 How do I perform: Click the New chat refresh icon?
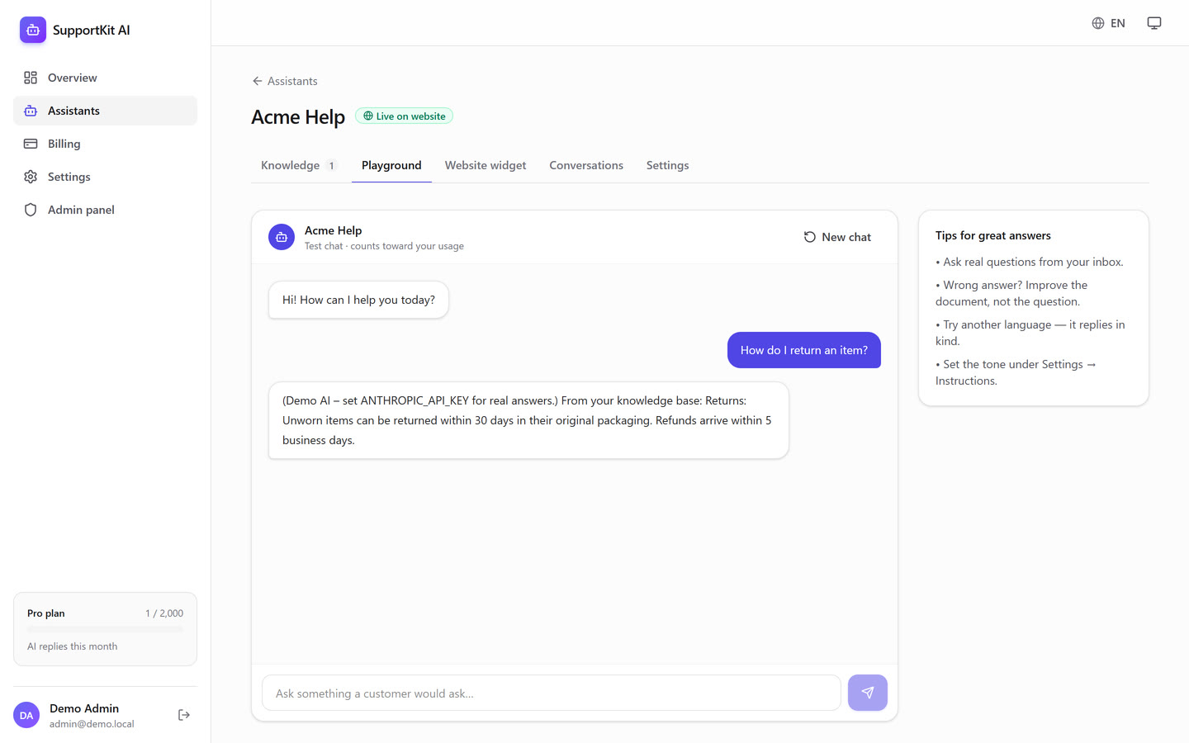[x=810, y=237]
